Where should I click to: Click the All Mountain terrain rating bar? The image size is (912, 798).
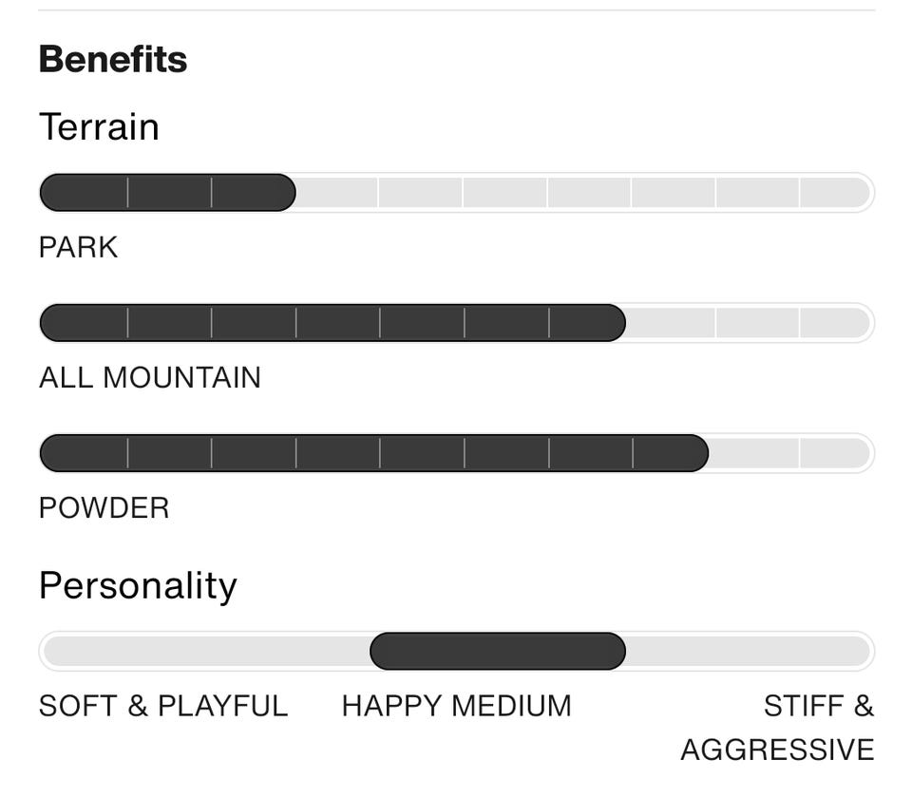457,323
